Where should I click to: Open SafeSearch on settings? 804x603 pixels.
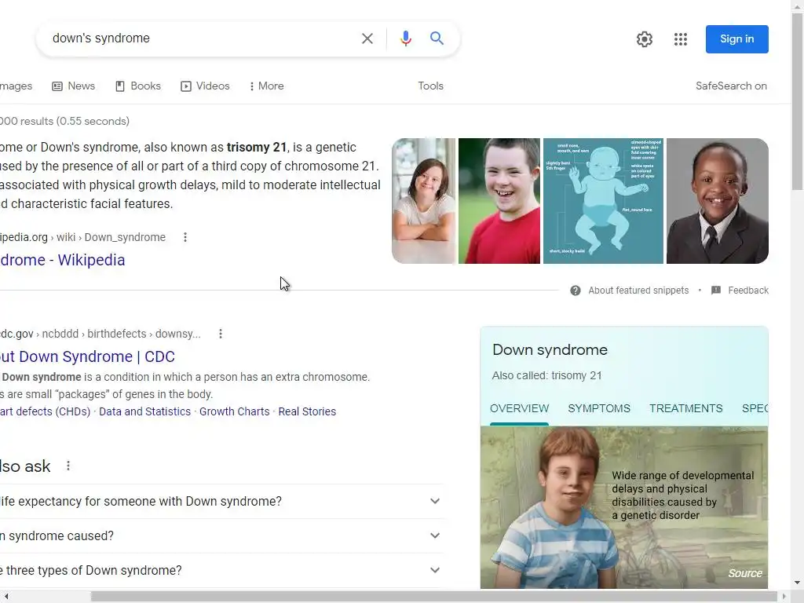point(731,86)
